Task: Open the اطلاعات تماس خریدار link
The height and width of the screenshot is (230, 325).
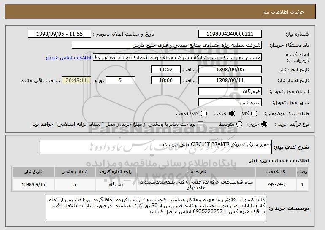Action: click(x=68, y=57)
